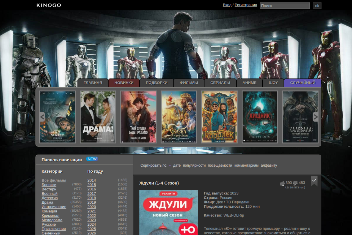Click the thumbs-down dislike icon for Ждули
The image size is (352, 235).
click(295, 183)
